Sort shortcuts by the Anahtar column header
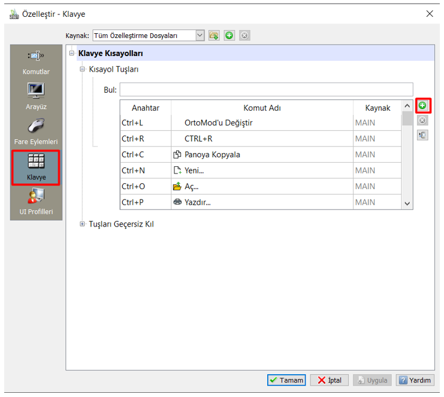This screenshot has height=397, width=444. (146, 108)
